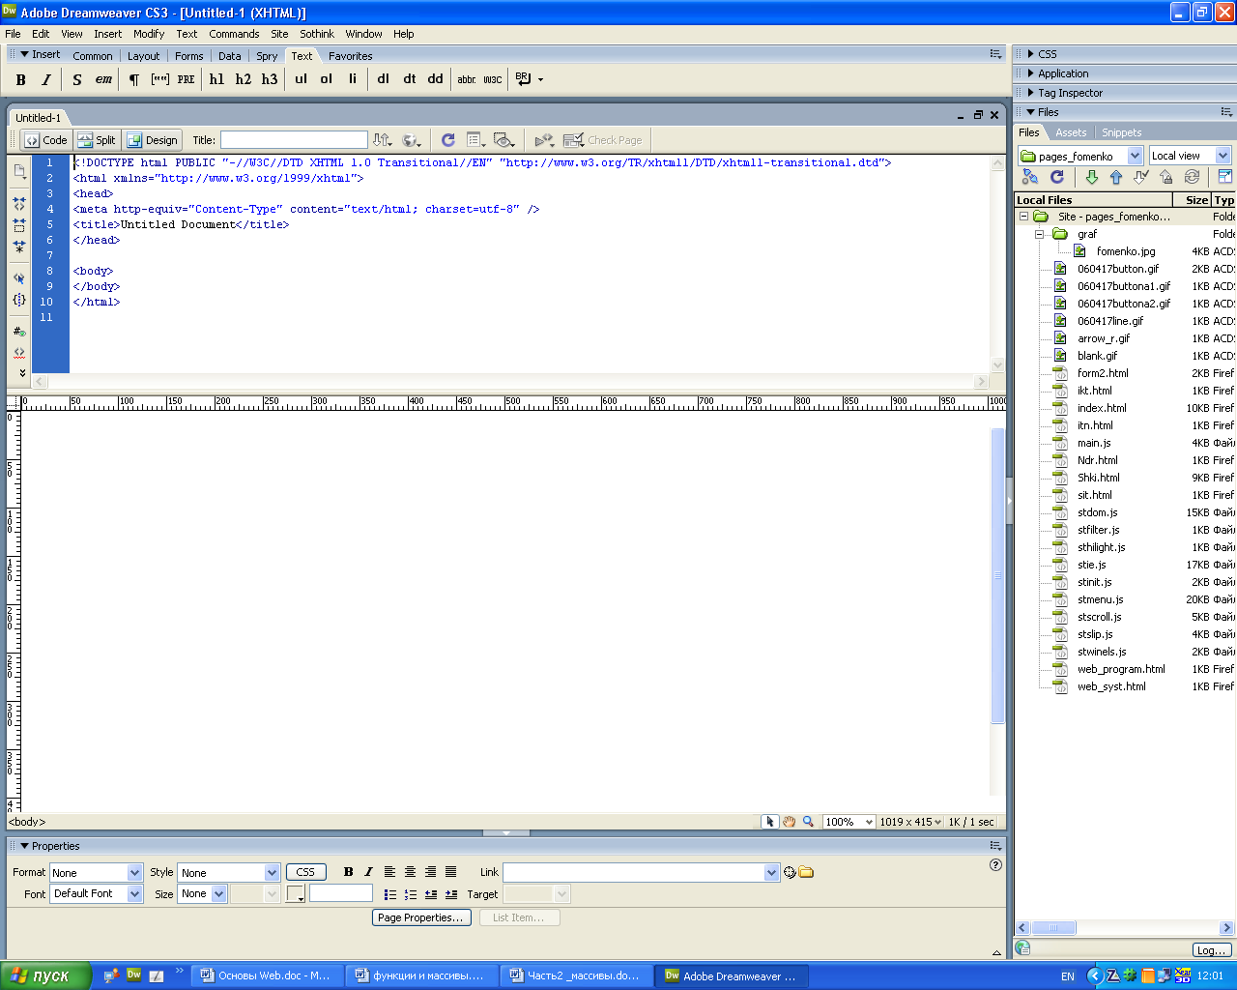Open File Management icon in document toolbar

click(x=383, y=140)
